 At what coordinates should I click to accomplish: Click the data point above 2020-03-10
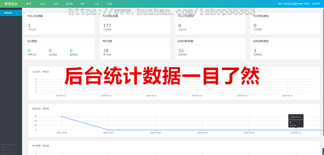point(249,130)
